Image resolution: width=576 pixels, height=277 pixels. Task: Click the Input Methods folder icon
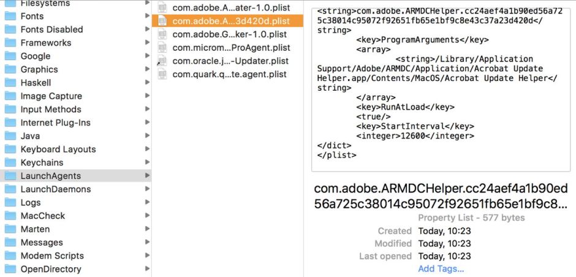pos(10,109)
